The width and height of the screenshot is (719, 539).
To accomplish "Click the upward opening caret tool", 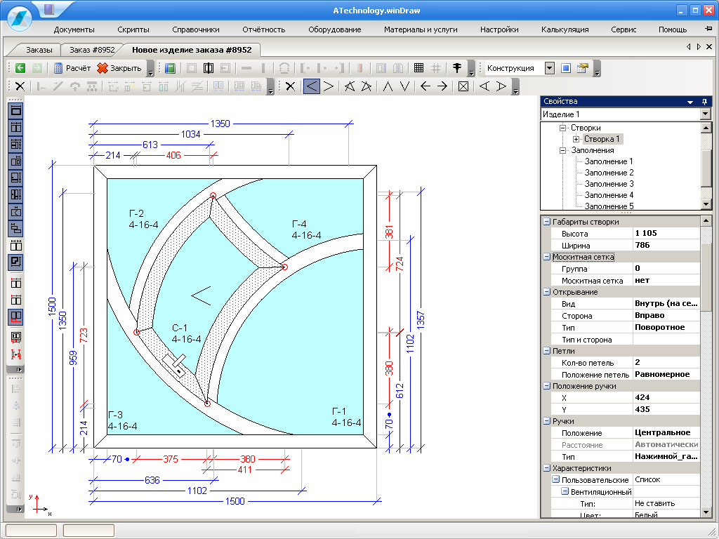I will pyautogui.click(x=388, y=86).
